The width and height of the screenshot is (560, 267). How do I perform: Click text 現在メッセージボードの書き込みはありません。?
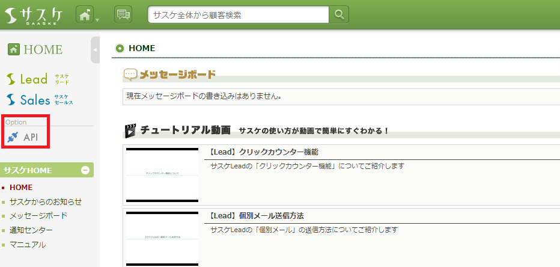[x=204, y=96]
